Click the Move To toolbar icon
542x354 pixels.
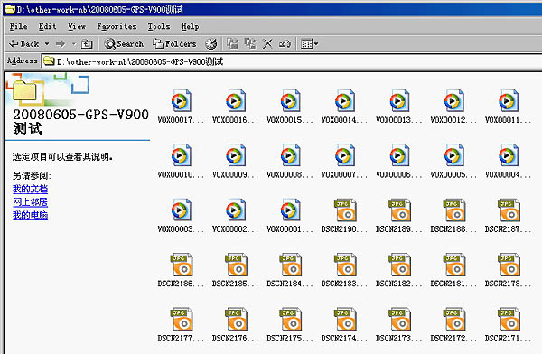233,44
